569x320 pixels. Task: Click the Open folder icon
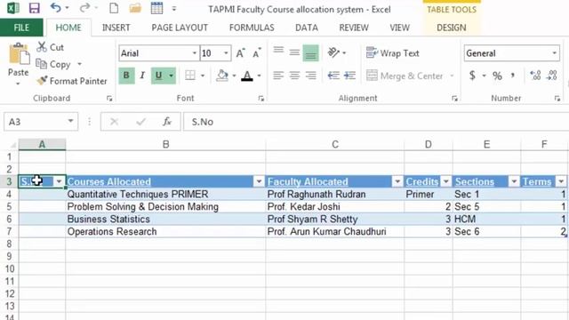point(135,8)
